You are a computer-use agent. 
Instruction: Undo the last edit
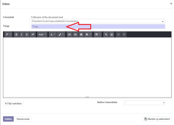coord(118,34)
